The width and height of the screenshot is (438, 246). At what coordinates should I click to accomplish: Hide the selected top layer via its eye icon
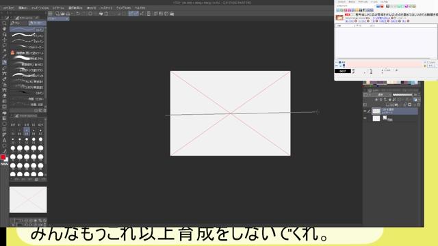[365, 111]
